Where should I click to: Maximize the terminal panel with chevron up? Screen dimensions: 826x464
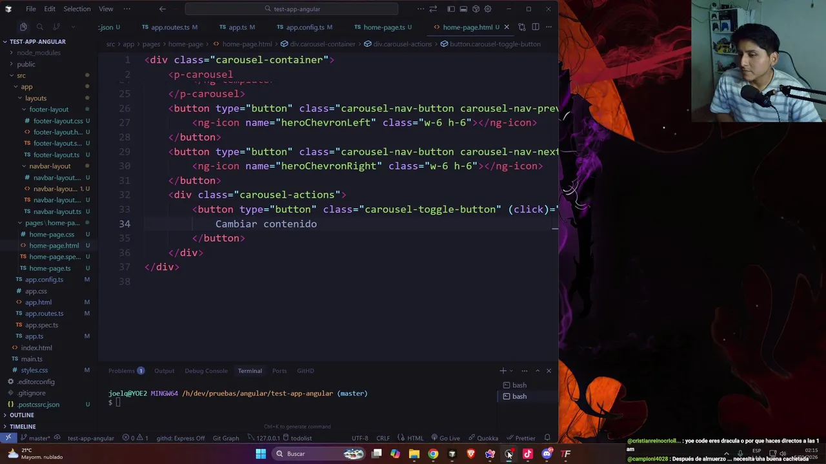click(537, 371)
